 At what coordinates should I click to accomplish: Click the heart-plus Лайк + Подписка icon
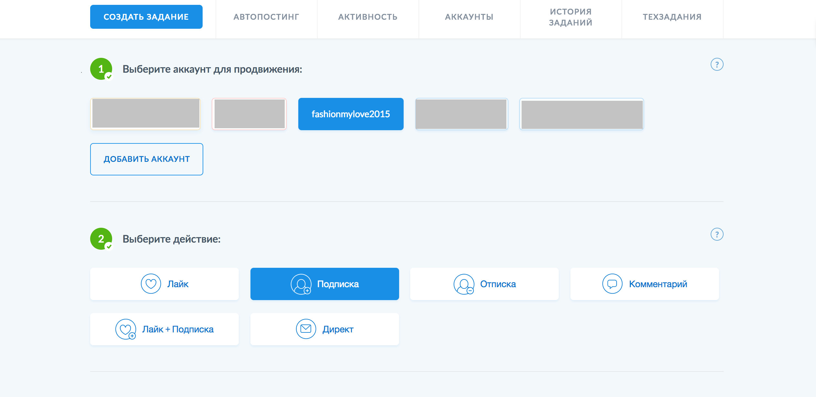125,329
